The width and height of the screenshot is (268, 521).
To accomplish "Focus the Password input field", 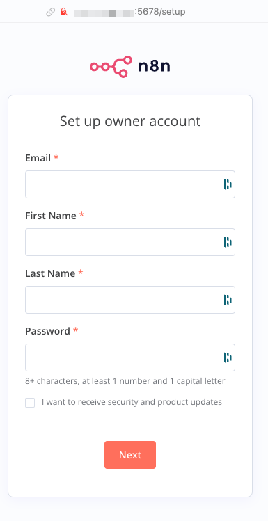I will coord(130,358).
